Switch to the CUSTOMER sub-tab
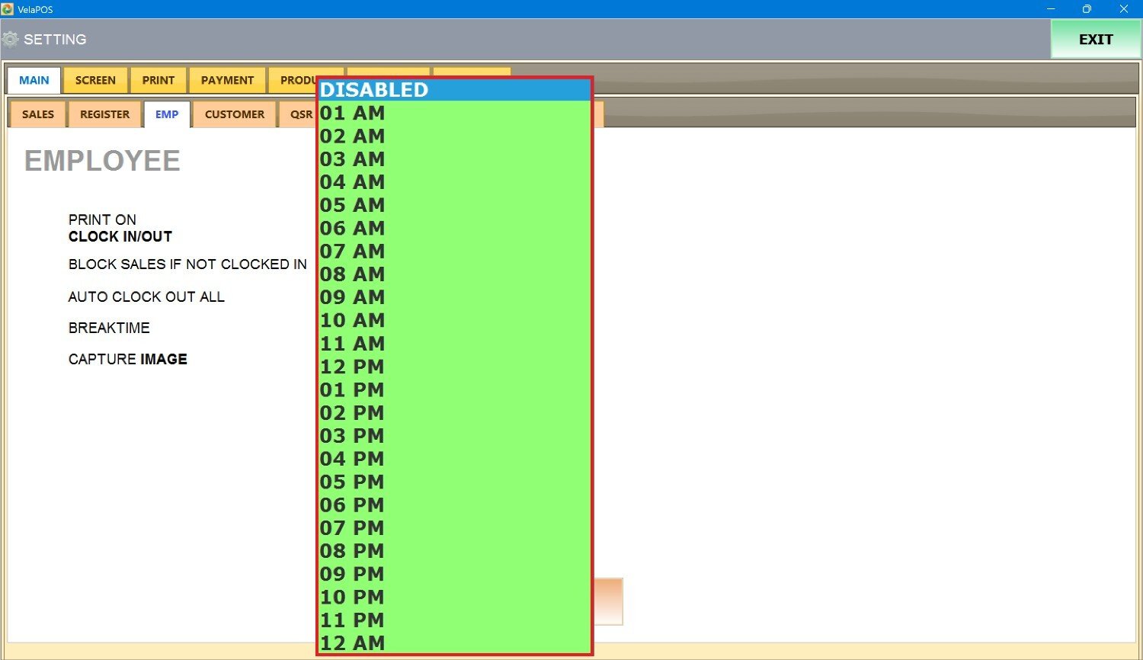Viewport: 1143px width, 660px height. [235, 114]
